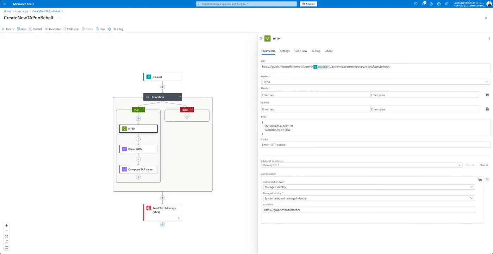Open ellipsis menu next to CreateNewTAPonBehalf title

[x=59, y=18]
